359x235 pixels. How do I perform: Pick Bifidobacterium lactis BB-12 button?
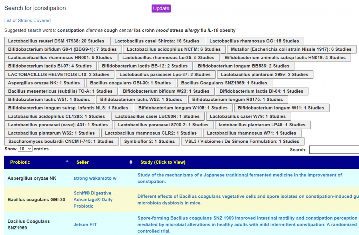coord(145,66)
